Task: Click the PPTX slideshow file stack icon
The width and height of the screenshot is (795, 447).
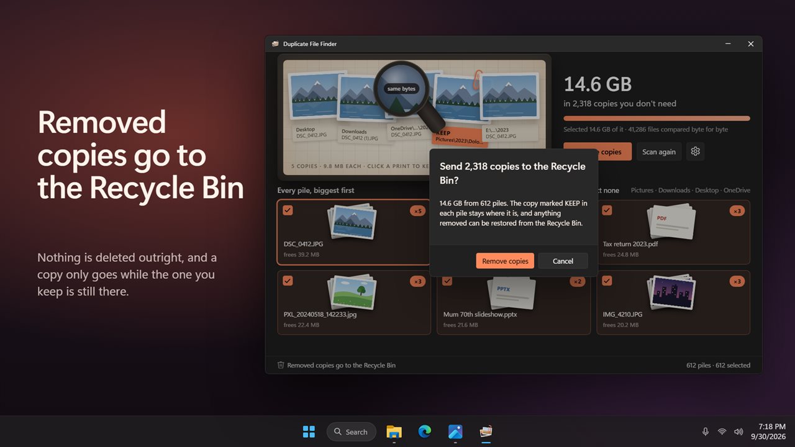Action: [x=511, y=292]
